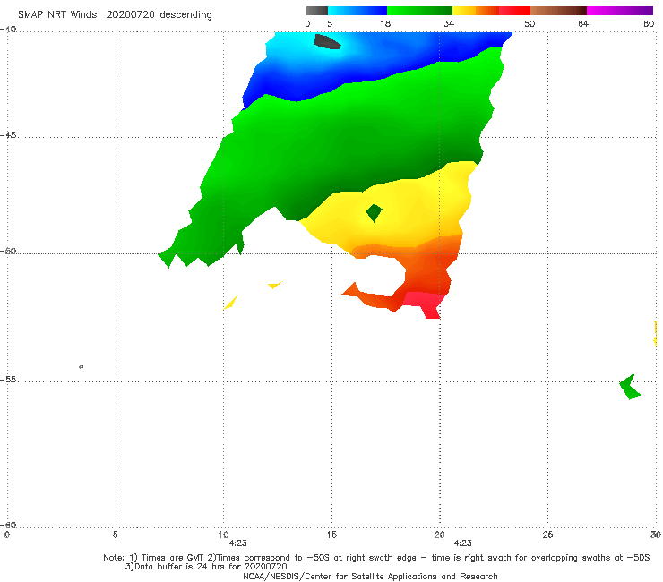Viewport: 663px width, 582px height.
Task: Click the latitude label "-40"
Action: [8, 30]
